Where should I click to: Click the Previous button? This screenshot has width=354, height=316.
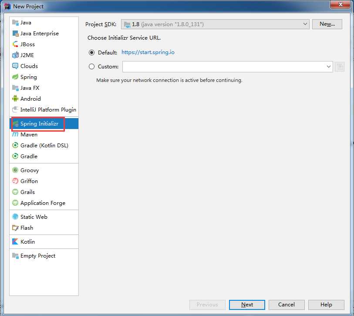[x=207, y=305]
